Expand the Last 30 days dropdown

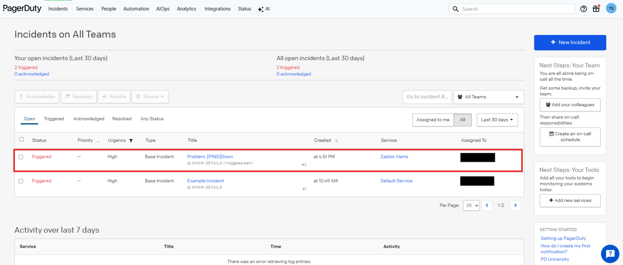[x=497, y=120]
